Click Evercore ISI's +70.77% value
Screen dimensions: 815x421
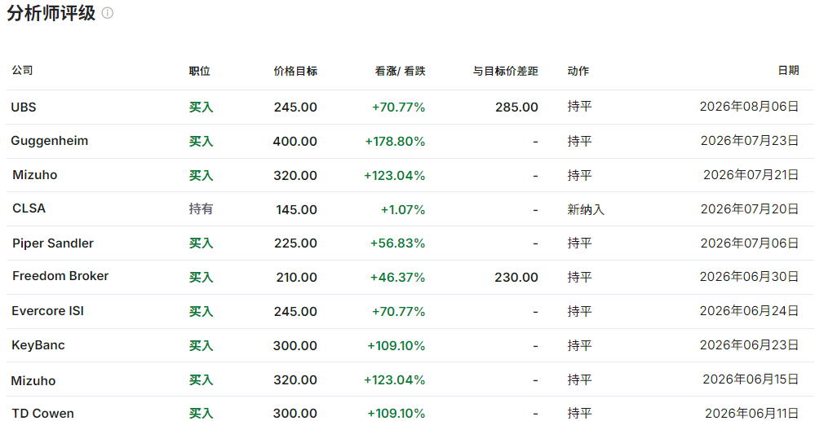click(399, 311)
